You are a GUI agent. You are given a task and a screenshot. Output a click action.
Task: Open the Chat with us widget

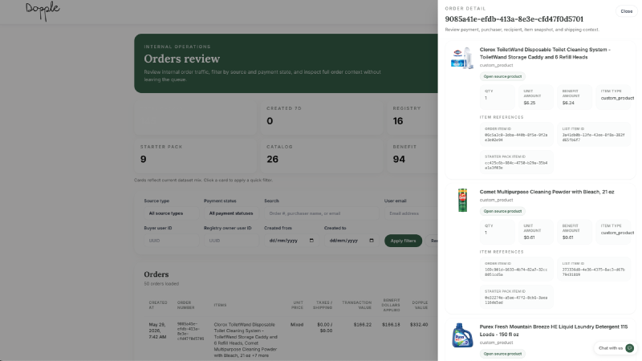tap(616, 348)
